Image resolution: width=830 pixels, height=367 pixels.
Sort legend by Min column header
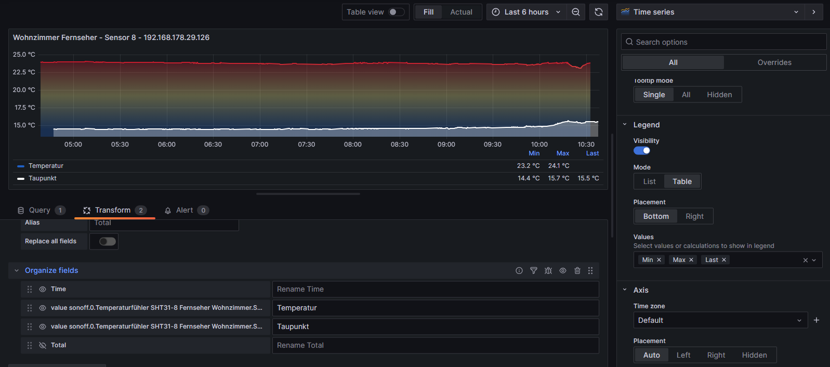click(534, 153)
